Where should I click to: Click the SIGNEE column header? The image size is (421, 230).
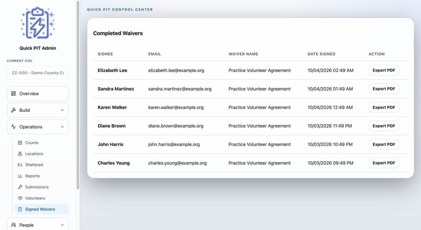(x=105, y=54)
